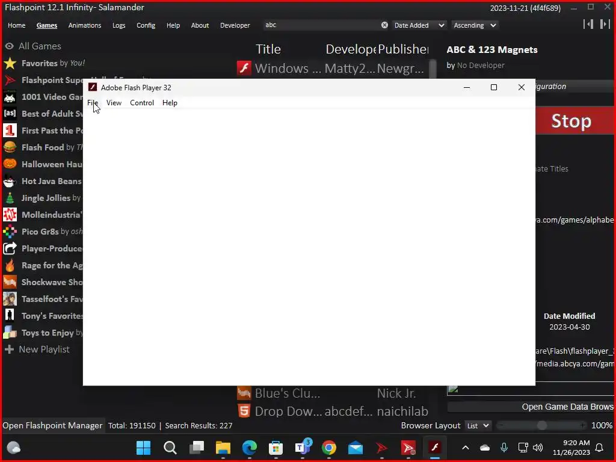The width and height of the screenshot is (616, 462).
Task: Click Open Game Data Browser button
Action: [x=531, y=407]
